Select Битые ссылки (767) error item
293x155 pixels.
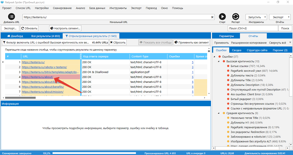248,66
